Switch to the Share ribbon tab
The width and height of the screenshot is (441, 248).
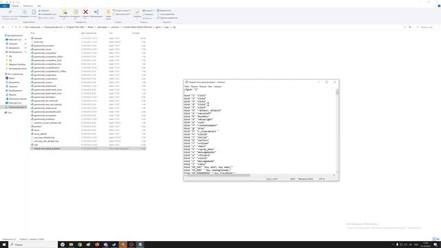coord(28,6)
